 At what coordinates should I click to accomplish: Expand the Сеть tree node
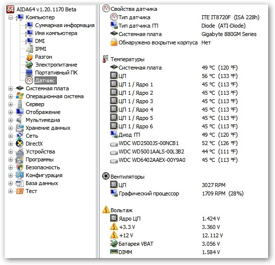tap(11, 136)
